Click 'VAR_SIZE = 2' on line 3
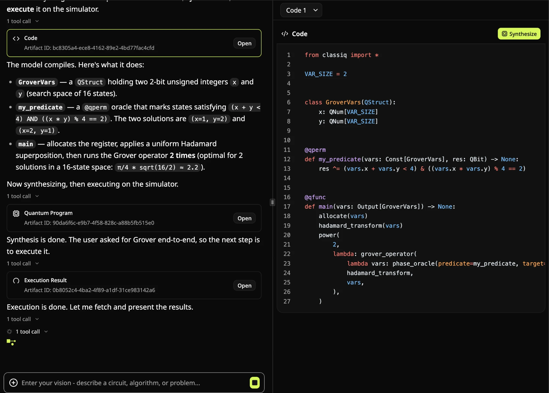 click(x=326, y=74)
